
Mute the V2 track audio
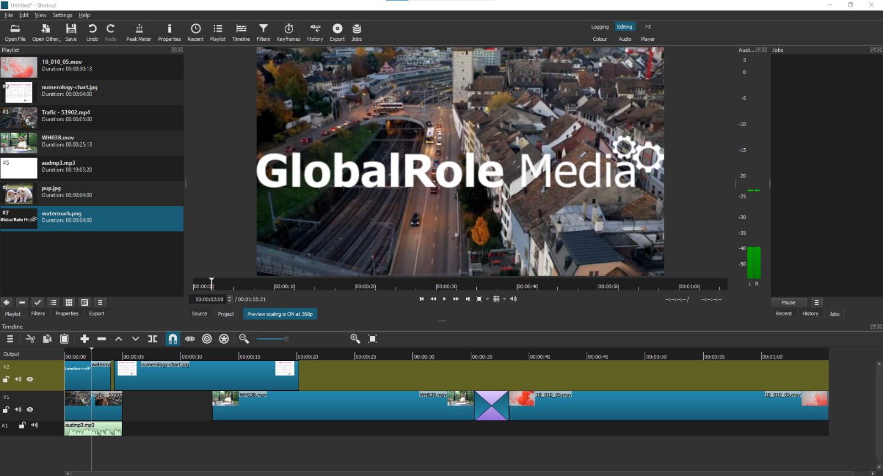click(x=18, y=379)
